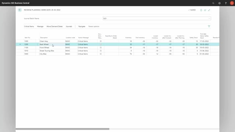Click Fewer options

(x=94, y=26)
